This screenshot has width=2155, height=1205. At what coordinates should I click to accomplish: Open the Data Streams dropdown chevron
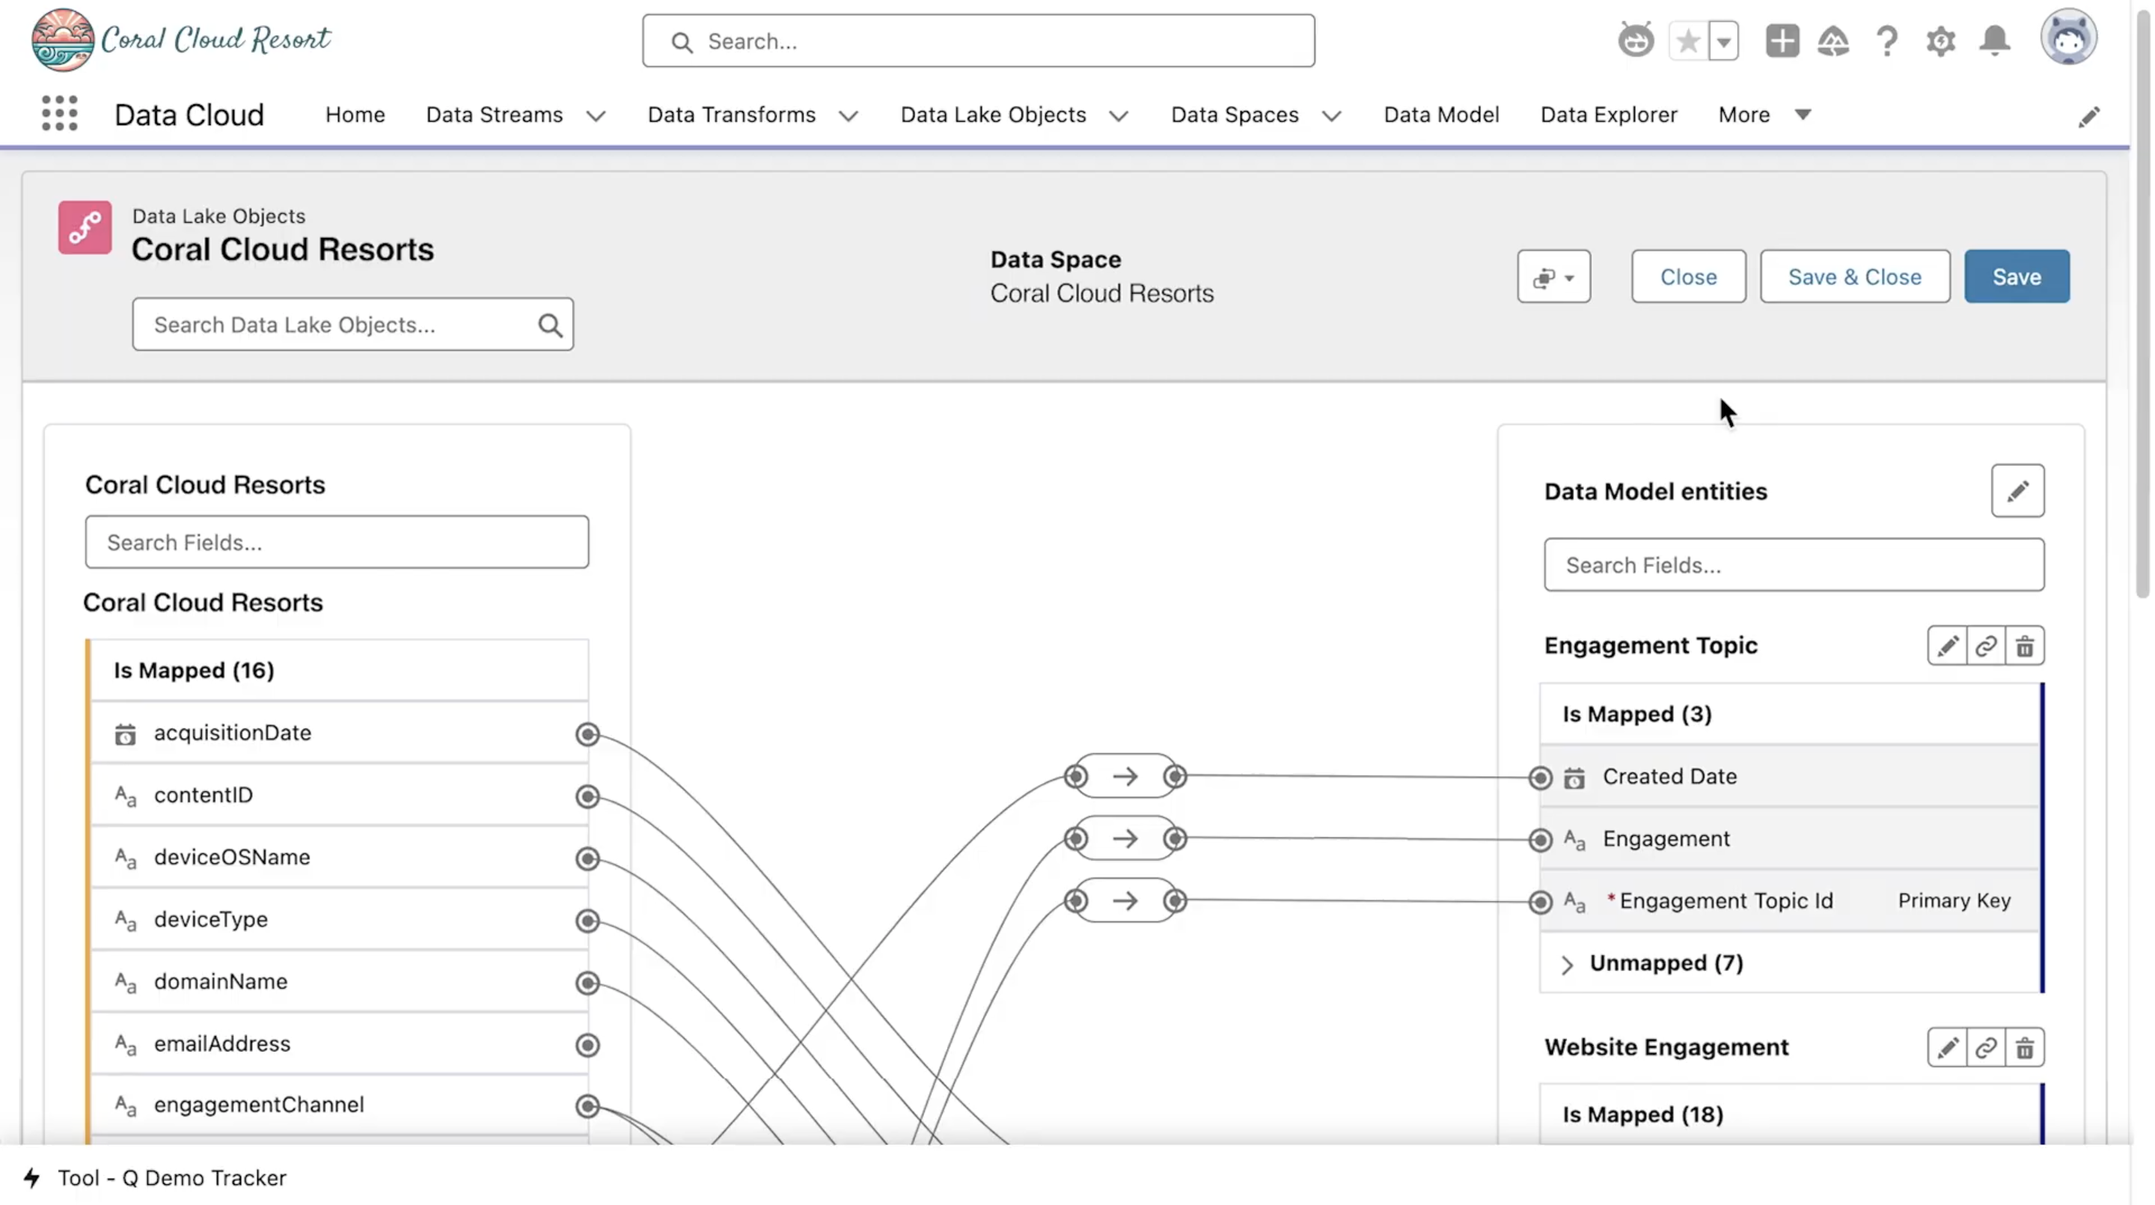coord(596,115)
